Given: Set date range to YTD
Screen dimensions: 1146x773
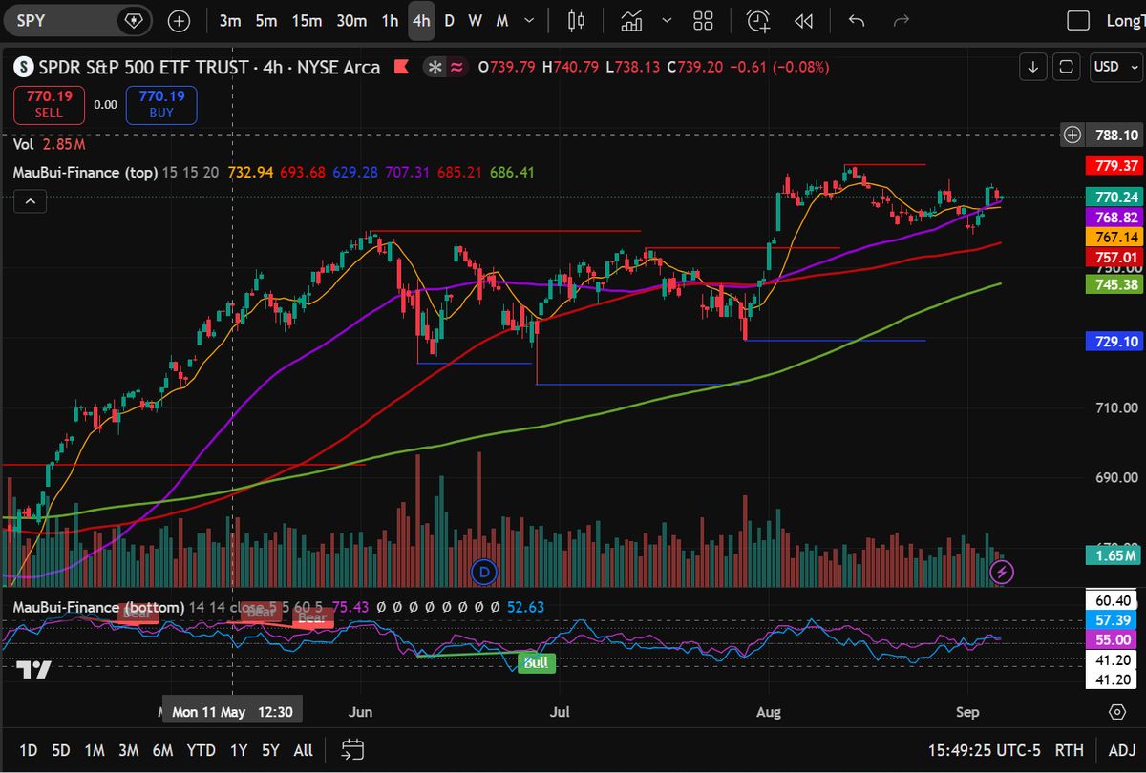Looking at the screenshot, I should tap(201, 750).
